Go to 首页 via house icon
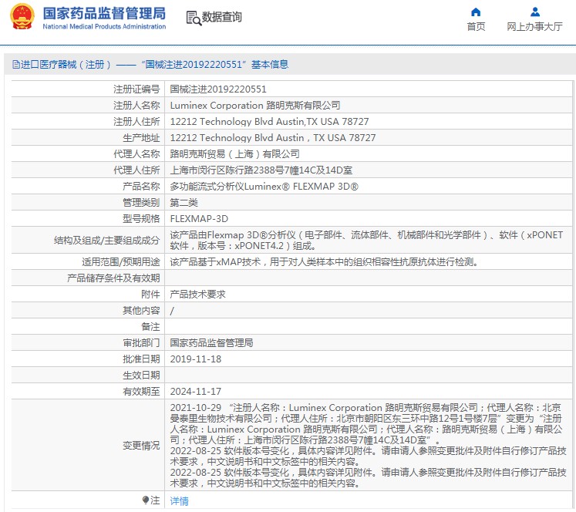Screen dimensions: 576x512 click(476, 12)
